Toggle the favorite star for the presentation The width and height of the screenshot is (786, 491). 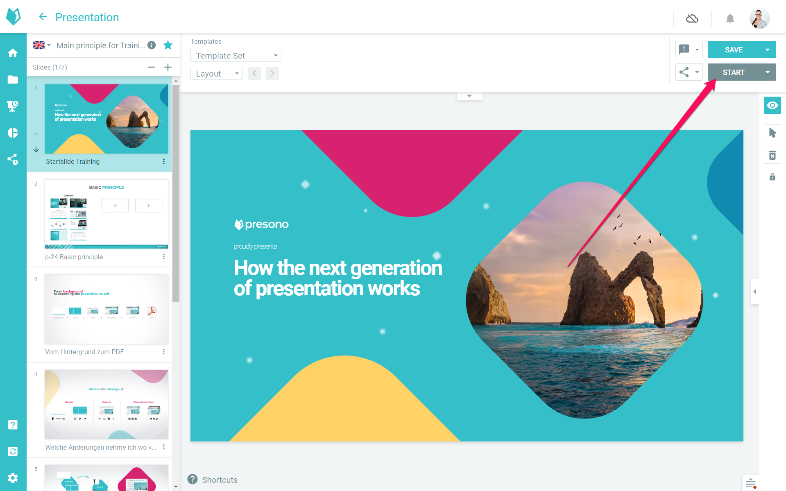(168, 45)
